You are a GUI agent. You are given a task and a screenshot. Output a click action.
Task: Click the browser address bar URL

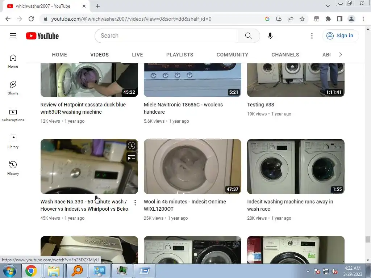coord(131,19)
